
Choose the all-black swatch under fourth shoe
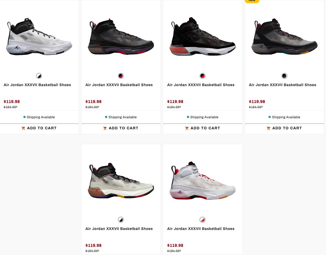click(284, 76)
